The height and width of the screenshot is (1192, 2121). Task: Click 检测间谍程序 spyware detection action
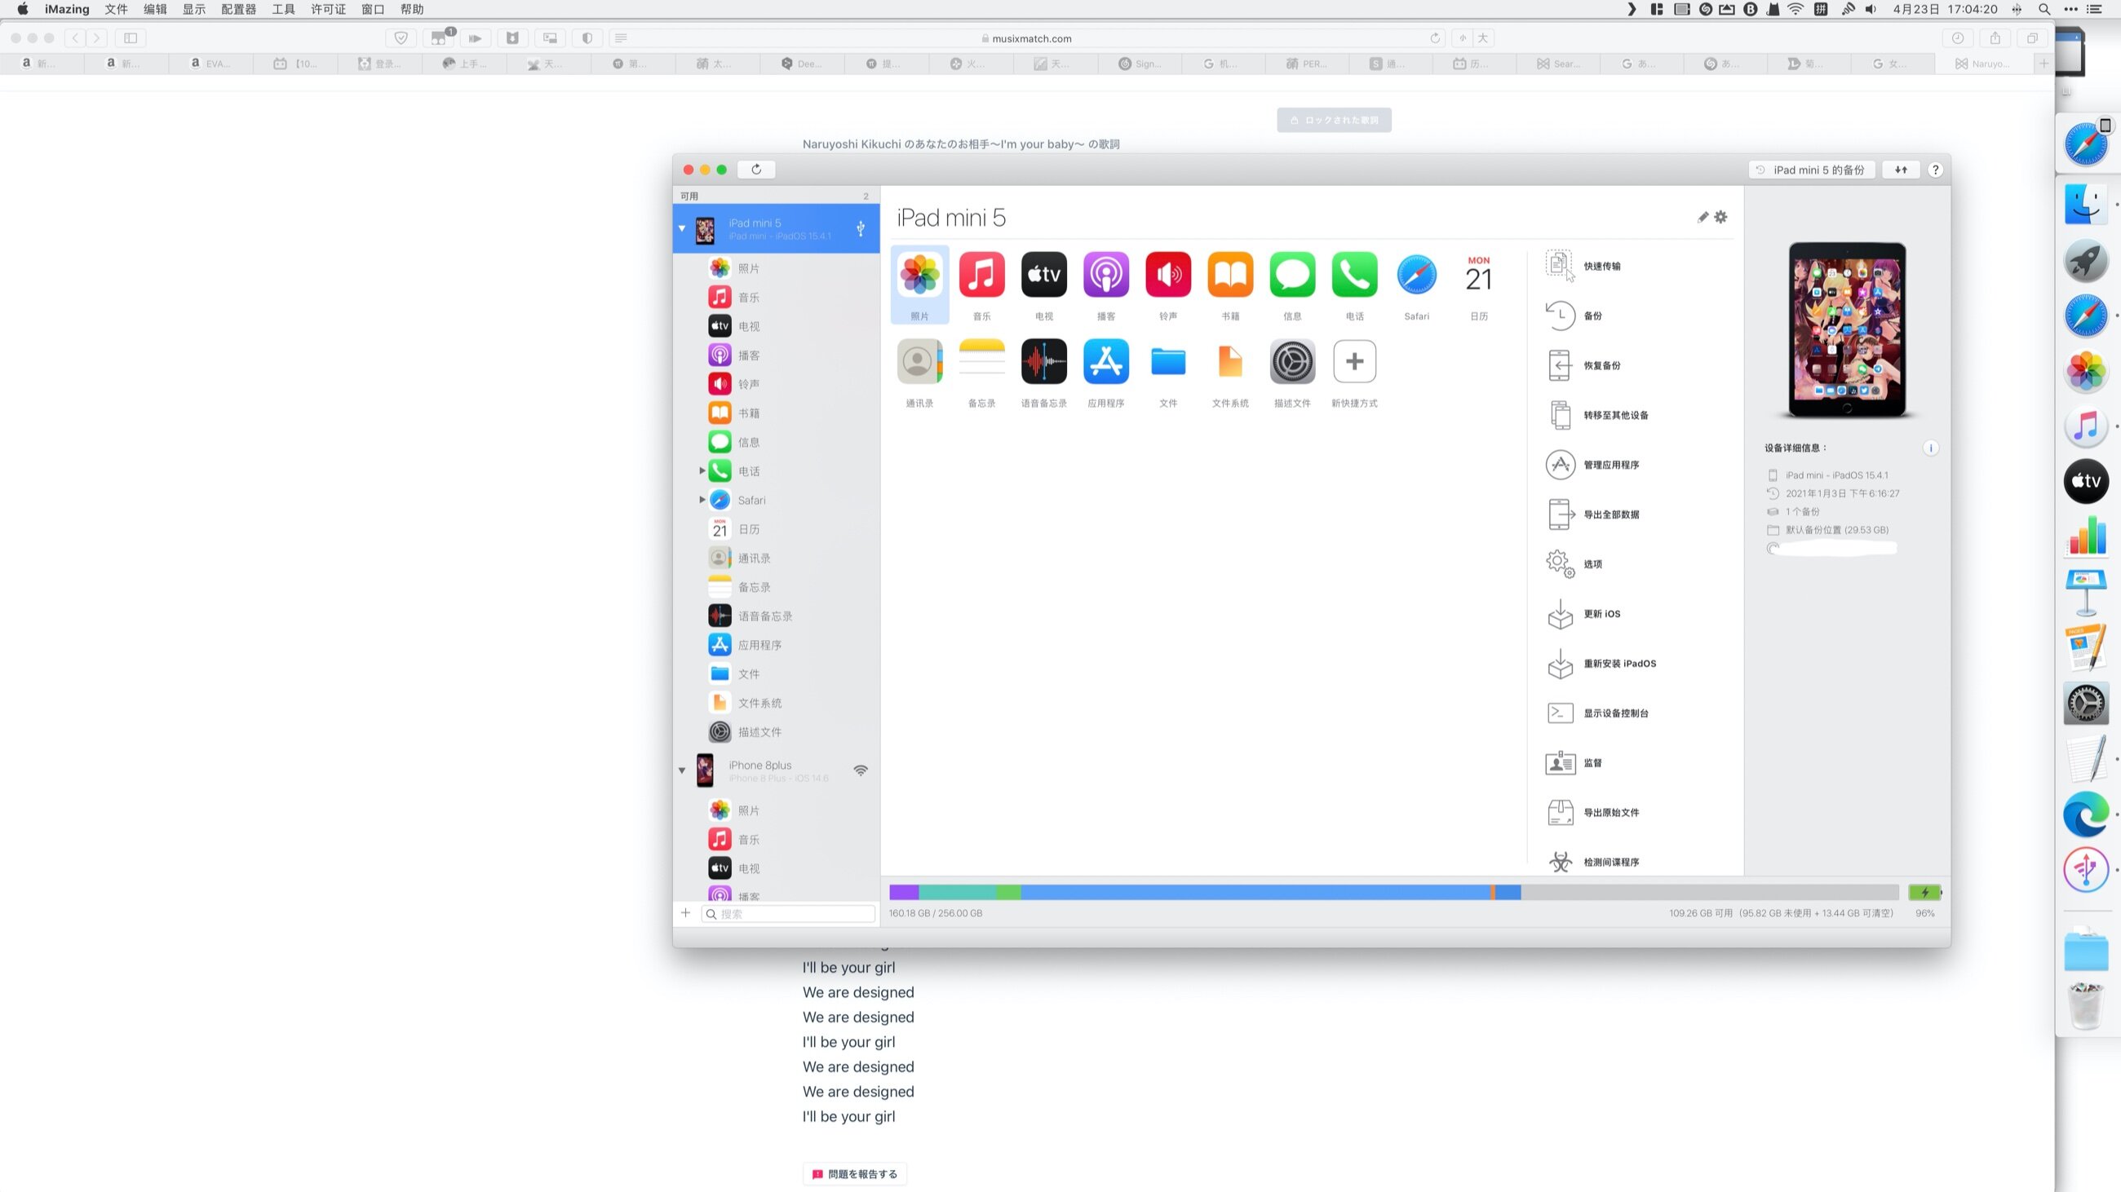click(x=1593, y=862)
